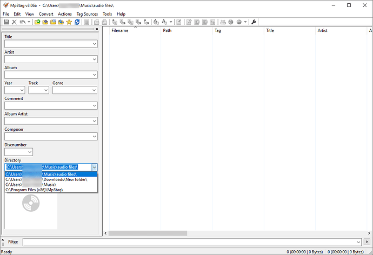Screen dimensions: 373x255
Task: Click inside the Filter input field
Action: coord(190,242)
